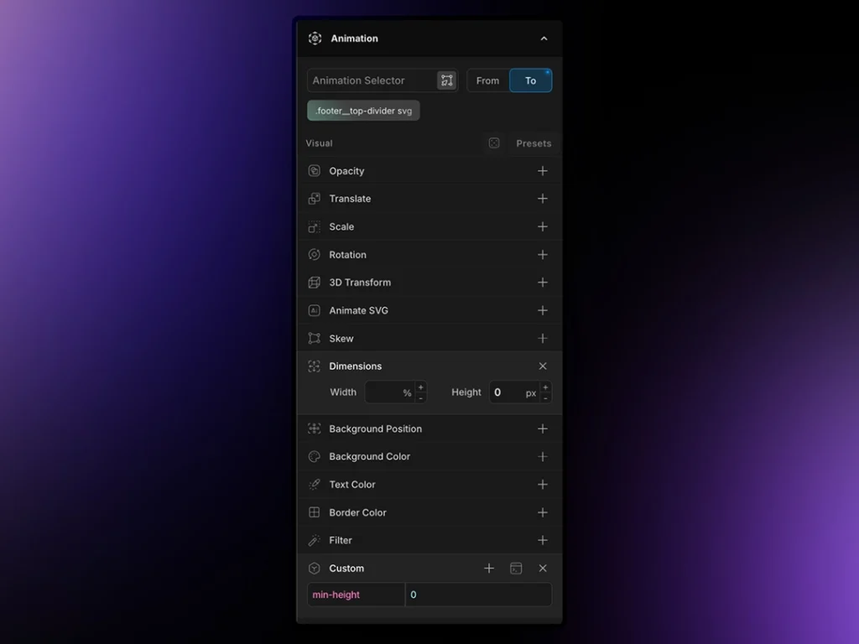Image resolution: width=859 pixels, height=644 pixels.
Task: Switch to the From state
Action: (x=487, y=80)
